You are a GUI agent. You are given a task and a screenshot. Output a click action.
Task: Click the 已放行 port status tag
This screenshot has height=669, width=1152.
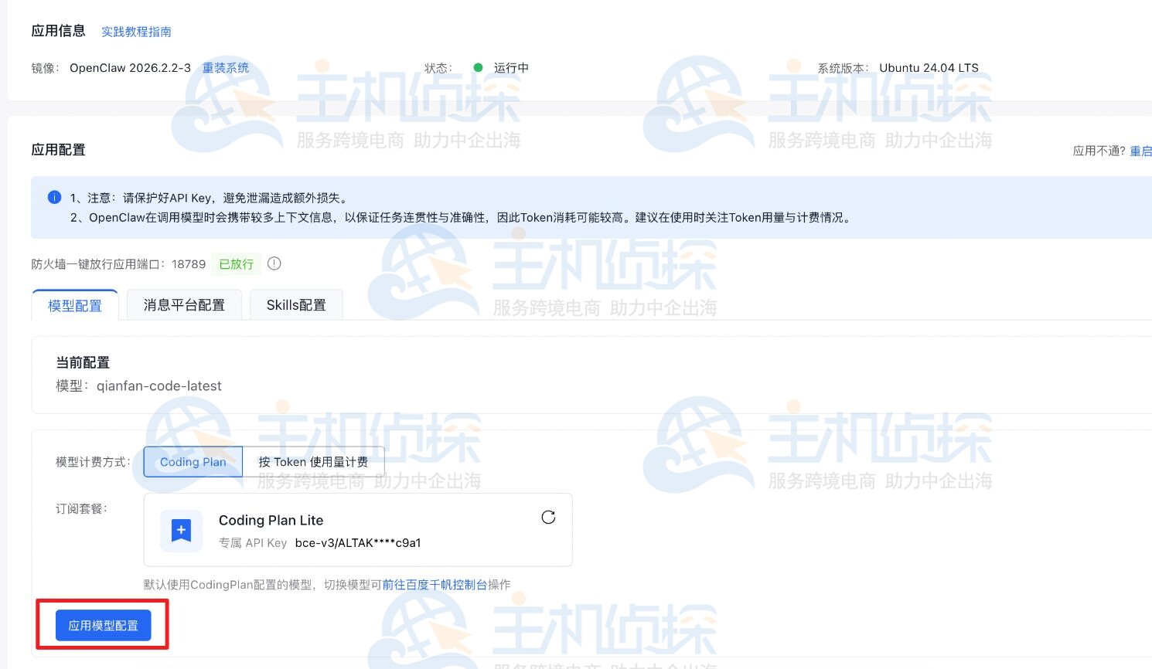pyautogui.click(x=236, y=263)
